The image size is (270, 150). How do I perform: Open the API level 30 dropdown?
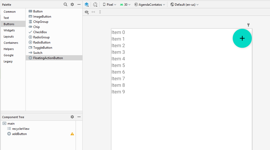pyautogui.click(x=125, y=5)
